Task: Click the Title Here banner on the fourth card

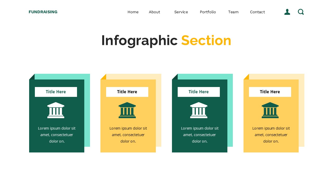Action: pos(270,92)
